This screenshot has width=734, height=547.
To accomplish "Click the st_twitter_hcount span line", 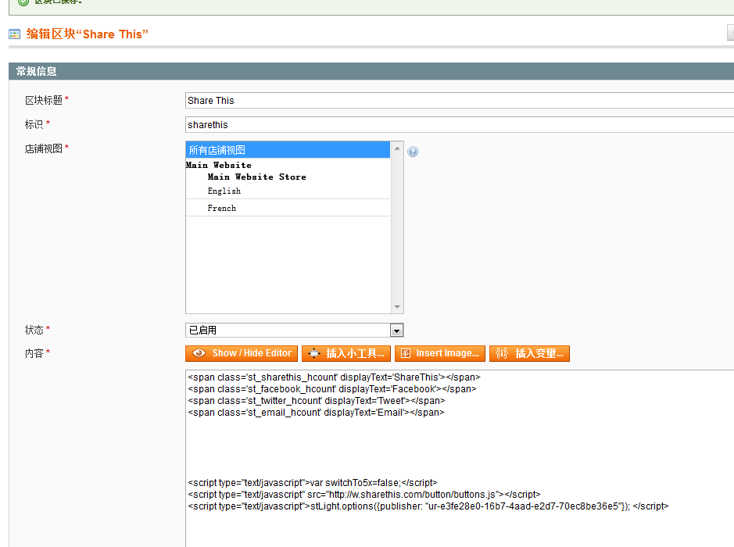I will click(317, 401).
